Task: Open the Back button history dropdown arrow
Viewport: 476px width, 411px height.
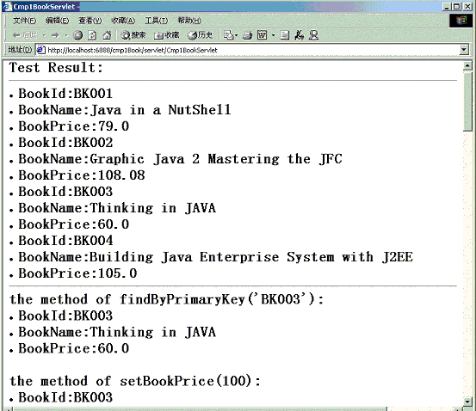Action: click(x=45, y=35)
